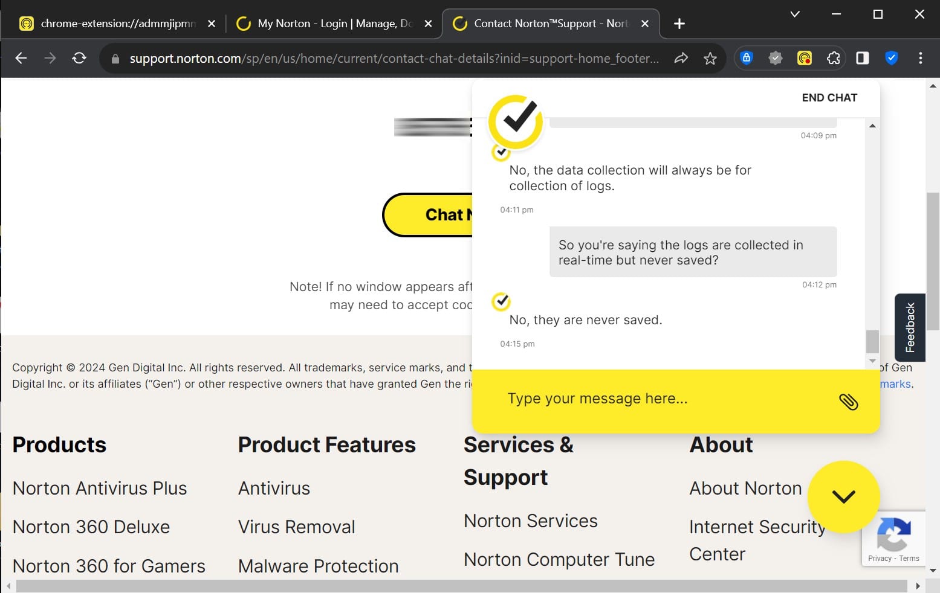Click chat scrollbar down arrow
Viewport: 940px width, 593px height.
click(x=872, y=361)
